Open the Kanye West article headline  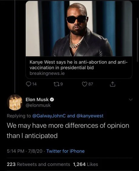pyautogui.click(x=79, y=65)
